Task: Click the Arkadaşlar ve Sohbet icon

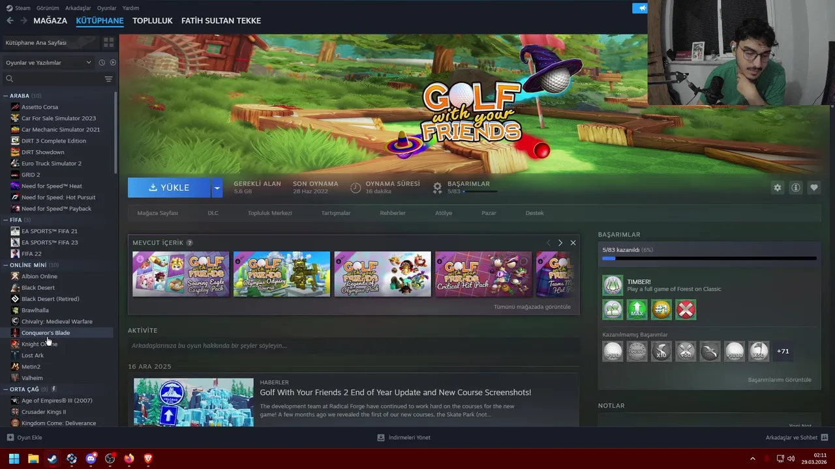Action: point(824,438)
